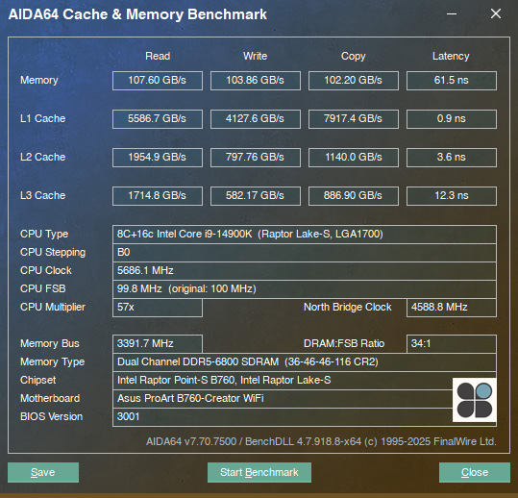Select L3 Cache Read 1714.8 GB/s

158,196
